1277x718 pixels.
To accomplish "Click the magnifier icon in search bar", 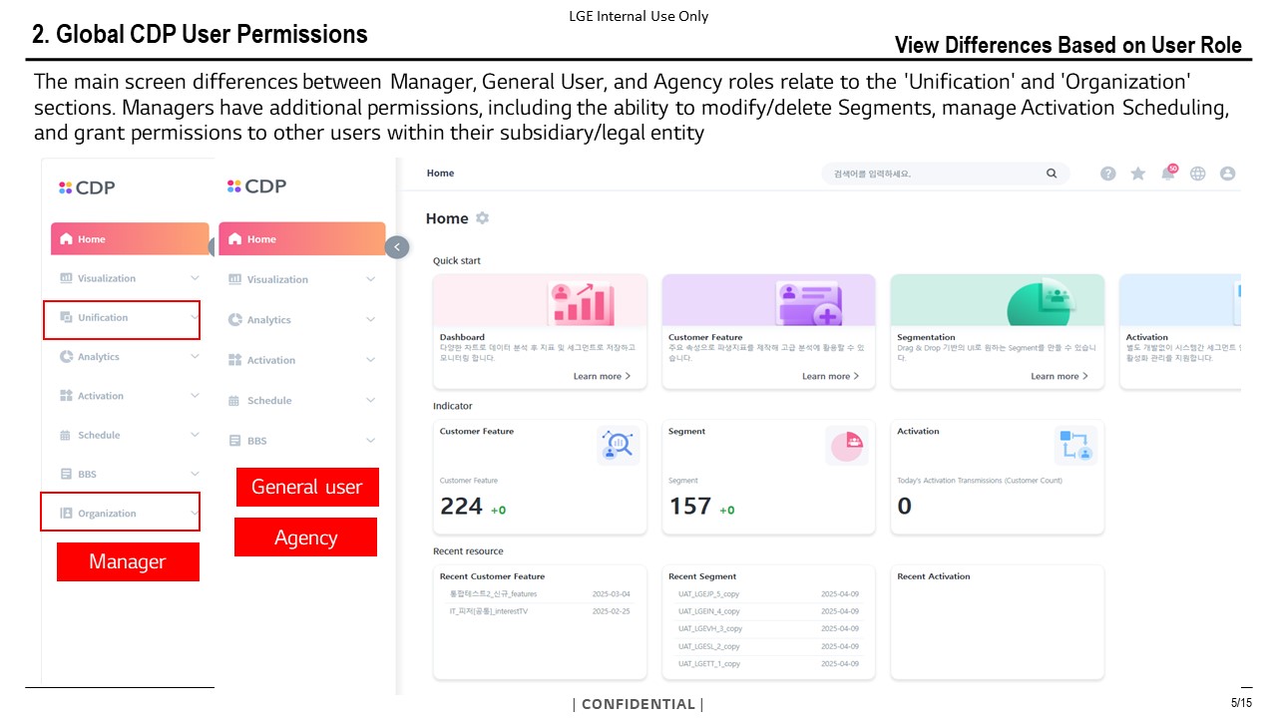I will [1052, 174].
